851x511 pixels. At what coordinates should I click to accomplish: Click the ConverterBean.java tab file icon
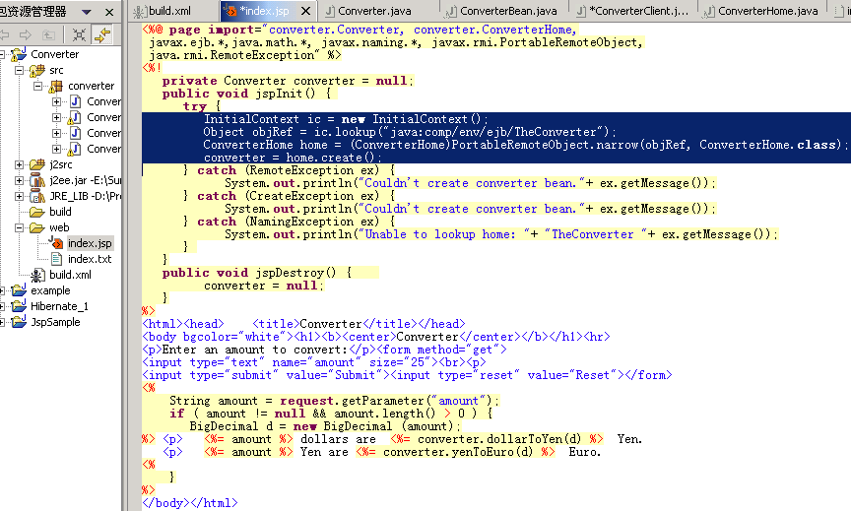click(451, 12)
